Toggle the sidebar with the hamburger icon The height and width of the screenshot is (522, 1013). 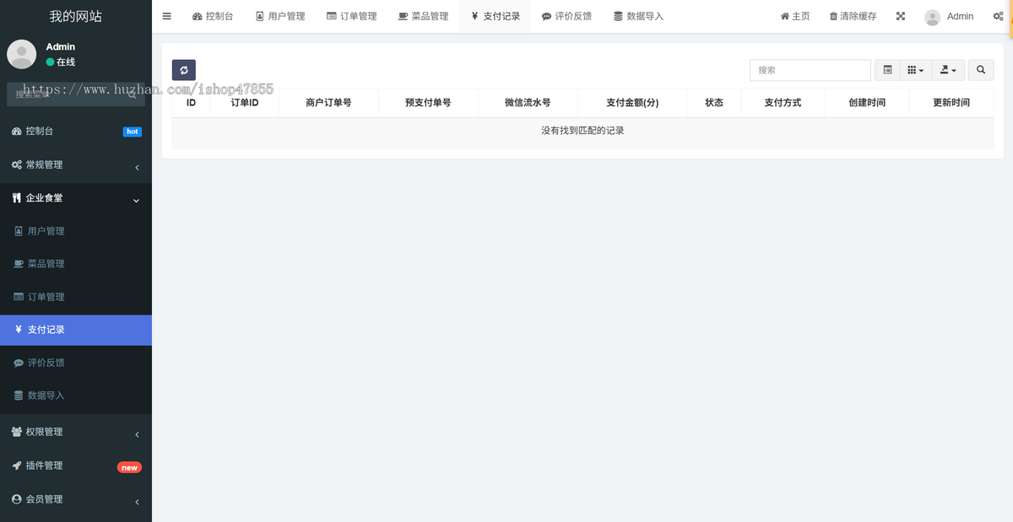pyautogui.click(x=166, y=16)
